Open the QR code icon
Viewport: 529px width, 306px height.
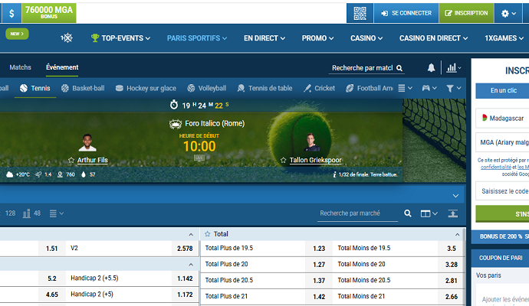pos(360,13)
